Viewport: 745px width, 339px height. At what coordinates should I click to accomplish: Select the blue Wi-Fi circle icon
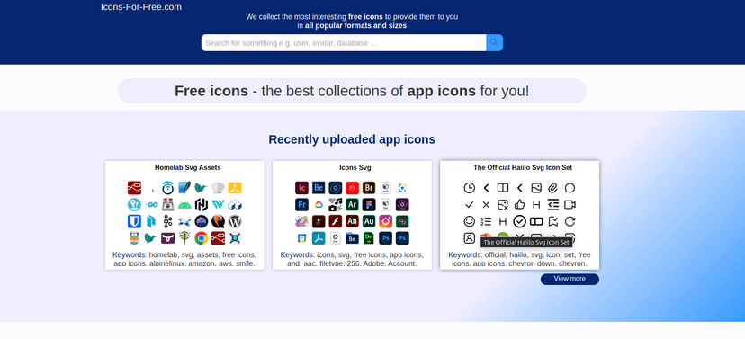tap(167, 188)
